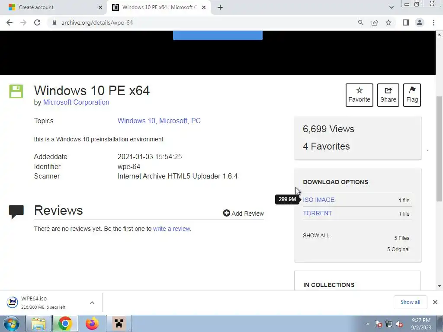Click the WPE64.iso download item
The width and height of the screenshot is (443, 332).
pos(43,302)
